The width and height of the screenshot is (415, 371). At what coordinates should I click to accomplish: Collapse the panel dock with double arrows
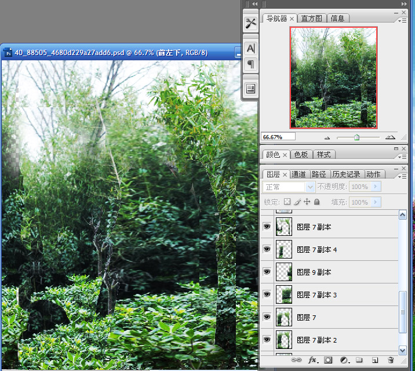404,4
